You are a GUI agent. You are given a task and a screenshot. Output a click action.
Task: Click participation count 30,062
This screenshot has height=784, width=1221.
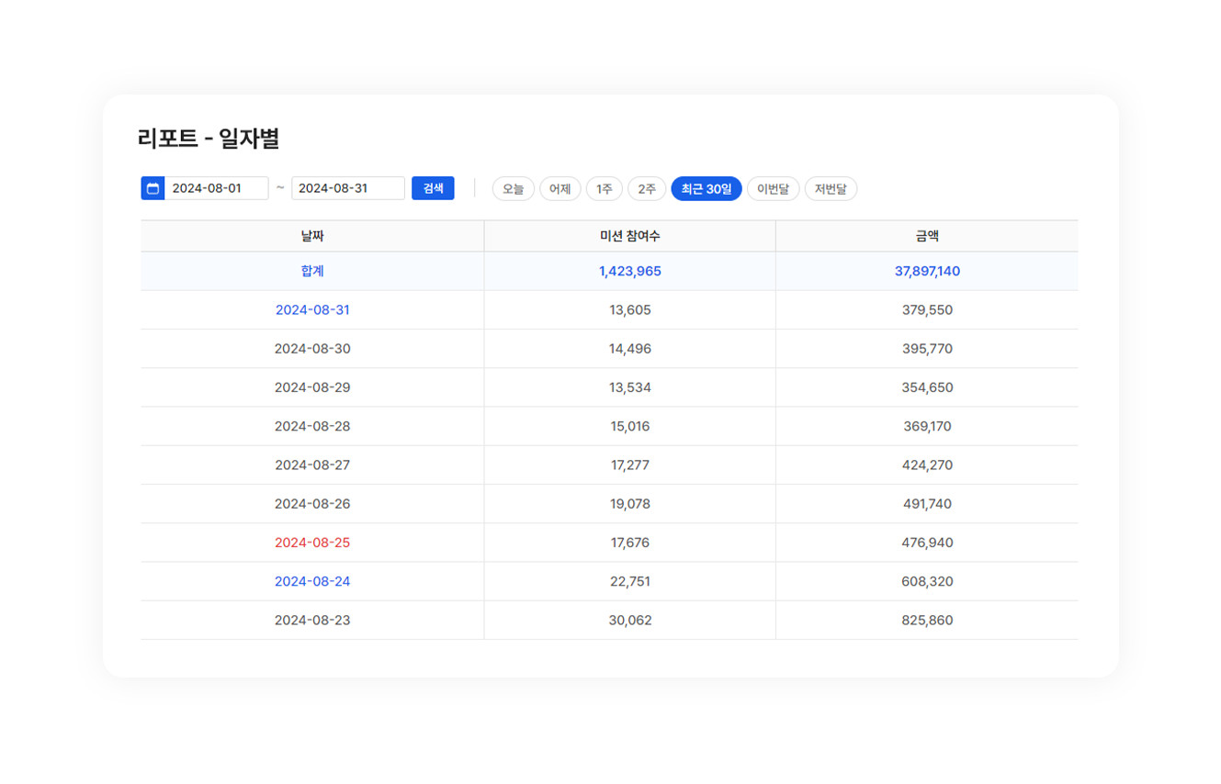630,620
